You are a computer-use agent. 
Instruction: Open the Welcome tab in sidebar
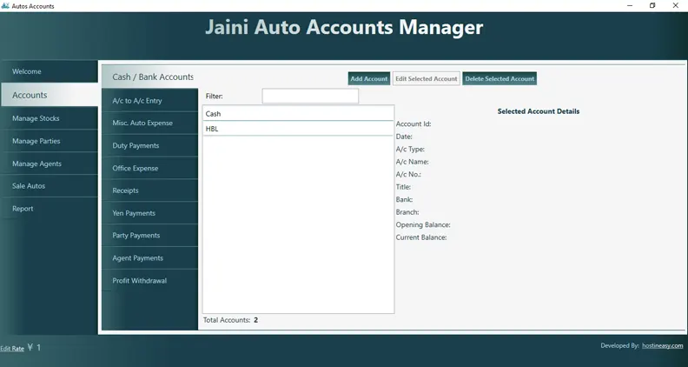pyautogui.click(x=49, y=71)
